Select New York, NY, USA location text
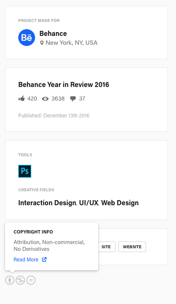 click(71, 43)
